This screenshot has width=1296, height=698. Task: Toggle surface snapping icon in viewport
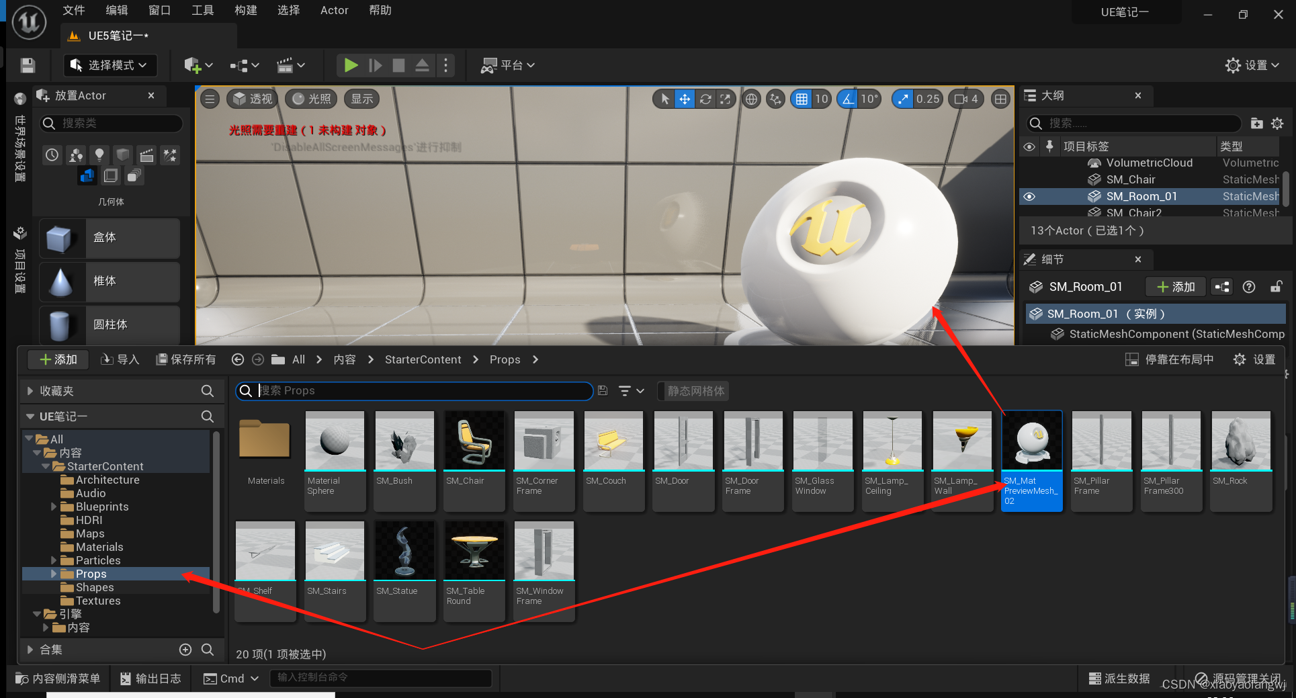775,99
